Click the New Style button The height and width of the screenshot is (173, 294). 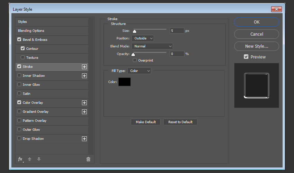tap(256, 46)
